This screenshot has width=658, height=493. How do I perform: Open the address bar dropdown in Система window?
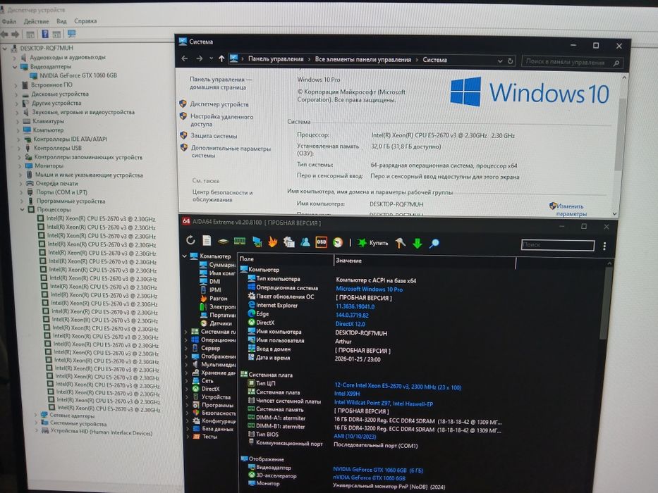point(500,61)
